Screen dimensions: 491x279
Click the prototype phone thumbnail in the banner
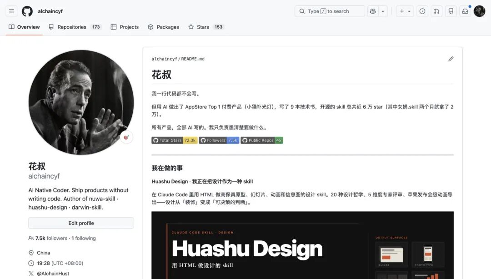[428, 254]
